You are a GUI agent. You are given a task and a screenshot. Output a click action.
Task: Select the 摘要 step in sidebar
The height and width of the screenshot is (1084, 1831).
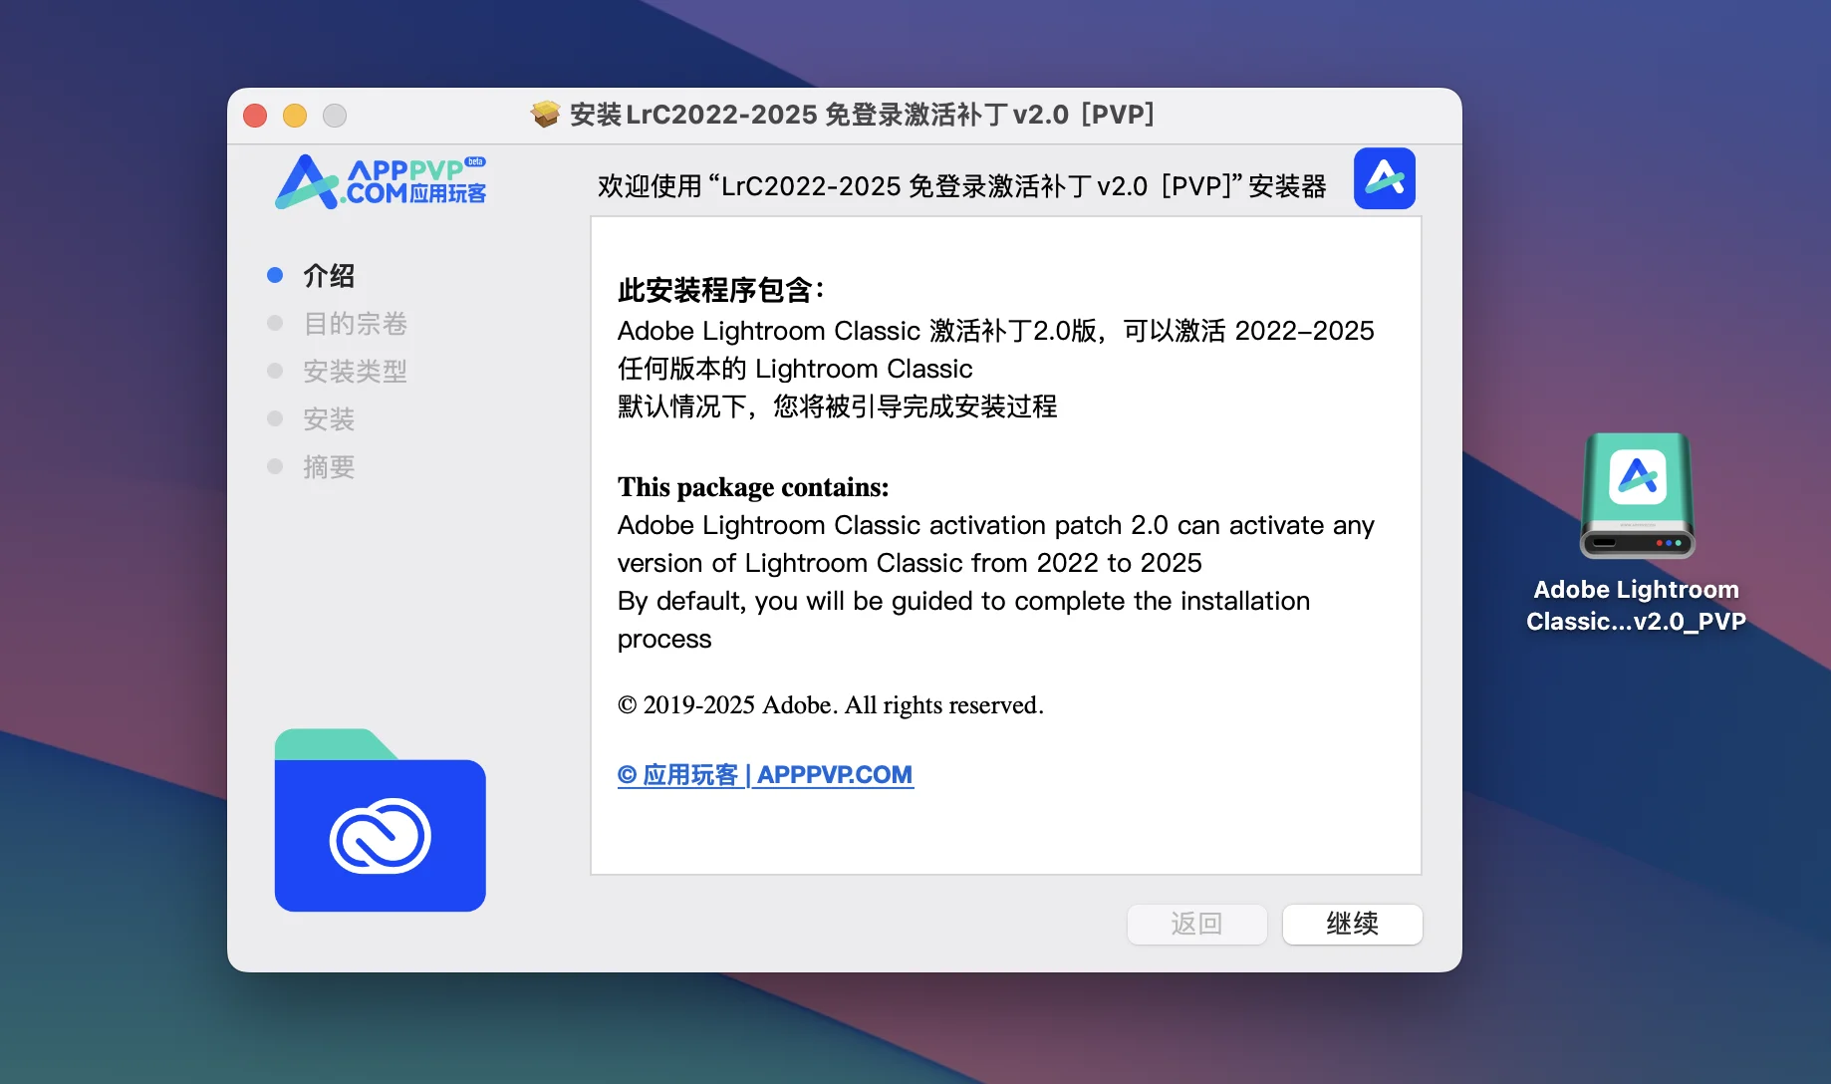tap(329, 466)
